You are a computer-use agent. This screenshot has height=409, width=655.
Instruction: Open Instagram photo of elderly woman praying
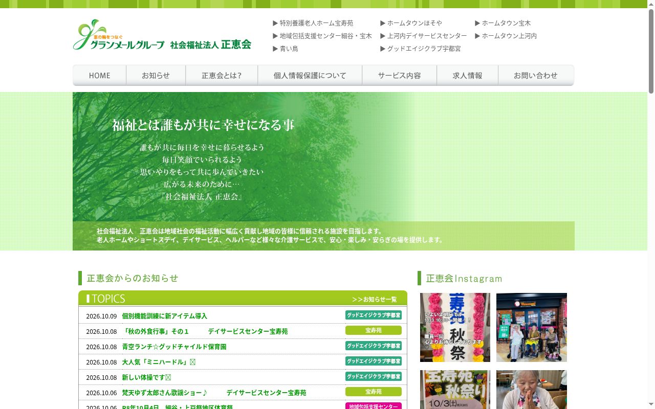pos(532,390)
